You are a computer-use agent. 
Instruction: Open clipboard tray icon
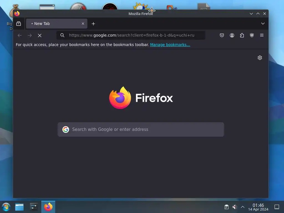click(226, 207)
